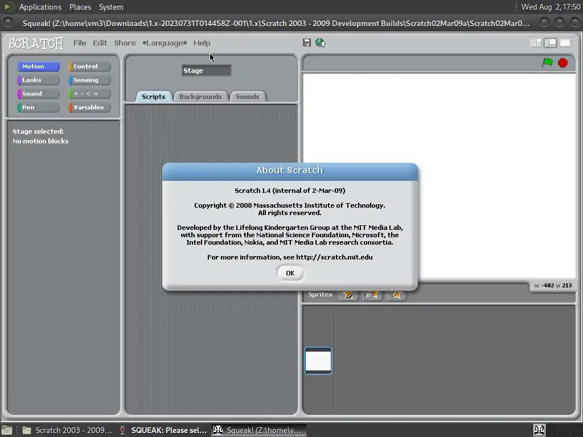
Task: Switch to the Backgrounds tab
Action: [200, 97]
